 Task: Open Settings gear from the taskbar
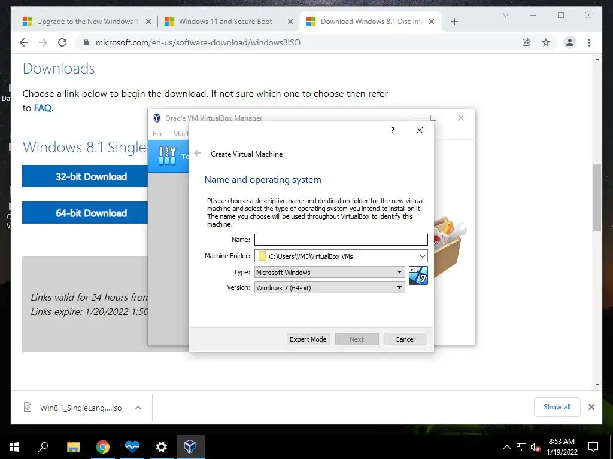click(x=161, y=447)
